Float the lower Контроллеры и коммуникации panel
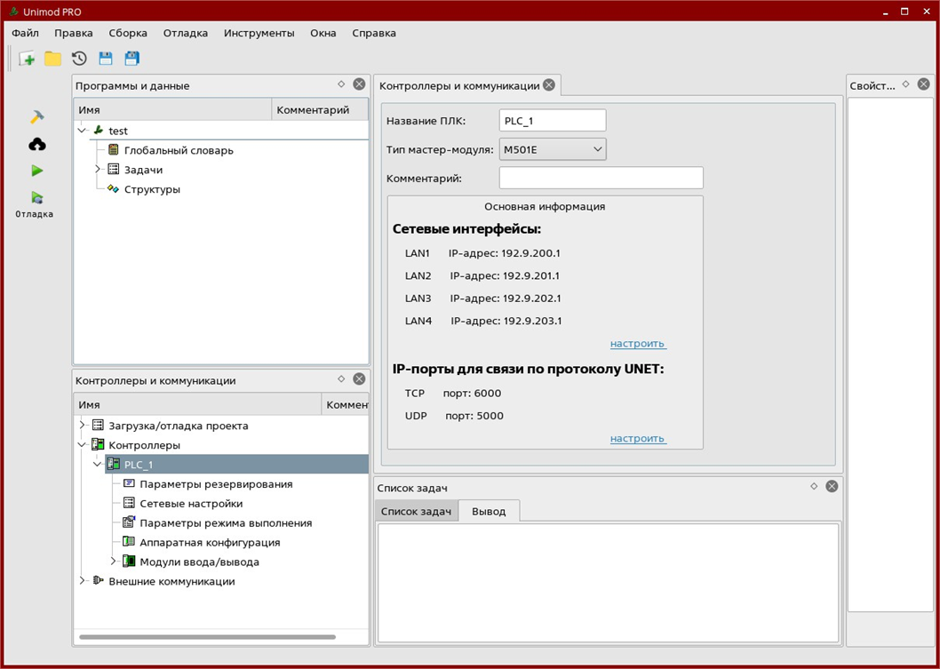This screenshot has height=669, width=940. pos(341,378)
